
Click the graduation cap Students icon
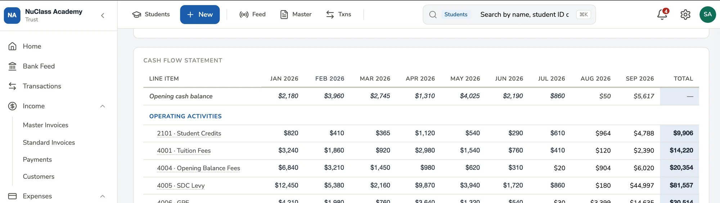(137, 14)
